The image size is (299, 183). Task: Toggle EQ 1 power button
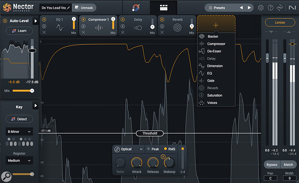[44, 19]
